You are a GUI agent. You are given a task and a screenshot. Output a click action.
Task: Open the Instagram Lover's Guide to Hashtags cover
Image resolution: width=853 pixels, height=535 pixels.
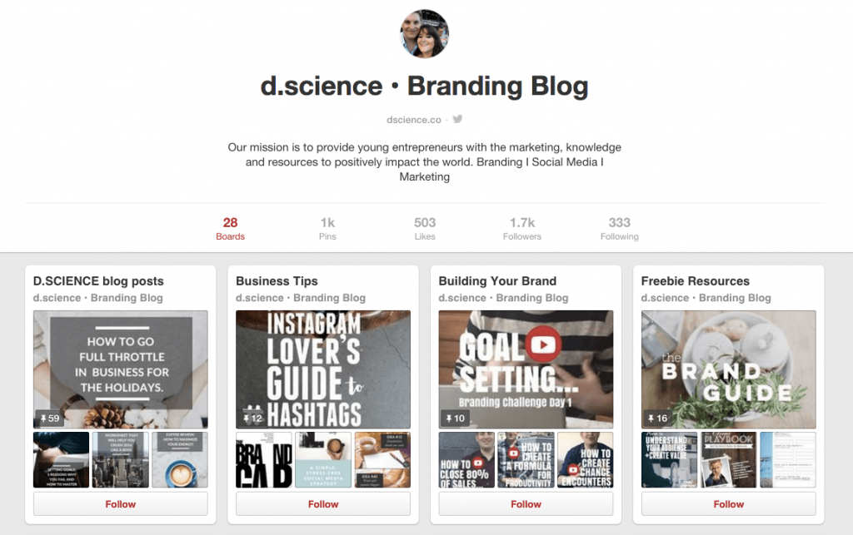(323, 369)
